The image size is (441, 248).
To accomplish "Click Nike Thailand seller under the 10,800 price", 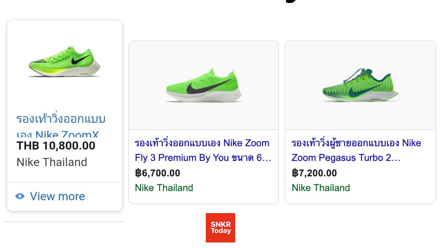I will coord(52,162).
